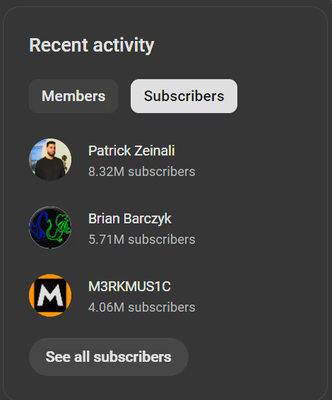Image resolution: width=332 pixels, height=400 pixels.
Task: Select Brian Barczyk's neon reptile avatar
Action: pos(50,228)
